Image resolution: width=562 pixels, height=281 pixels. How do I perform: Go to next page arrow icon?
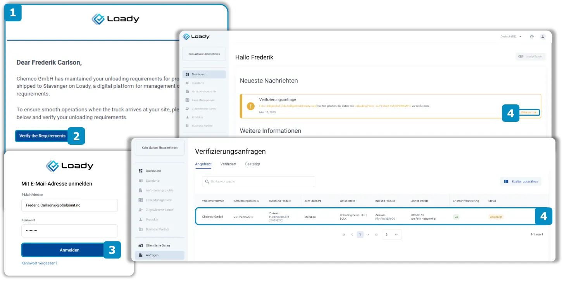click(368, 234)
